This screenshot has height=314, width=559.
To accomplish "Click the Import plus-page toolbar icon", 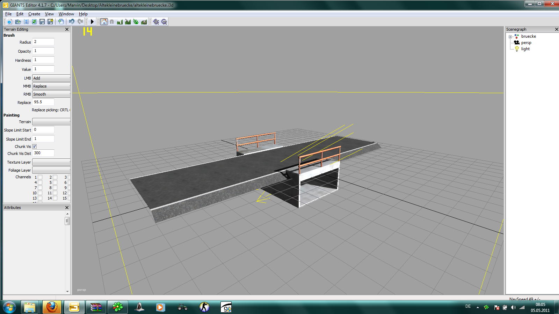I will click(x=61, y=22).
